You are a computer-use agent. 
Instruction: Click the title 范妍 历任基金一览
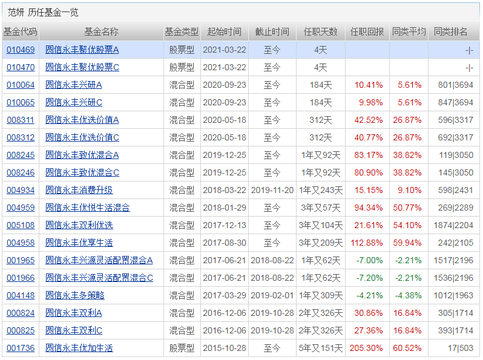(x=43, y=13)
